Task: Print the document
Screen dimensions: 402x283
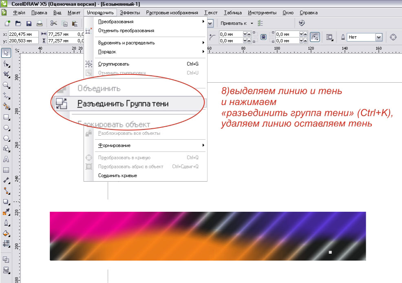Action: 40,23
